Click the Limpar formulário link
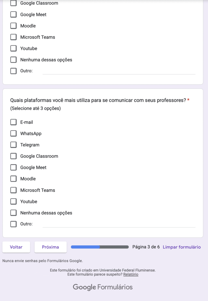This screenshot has width=208, height=301. click(x=182, y=247)
